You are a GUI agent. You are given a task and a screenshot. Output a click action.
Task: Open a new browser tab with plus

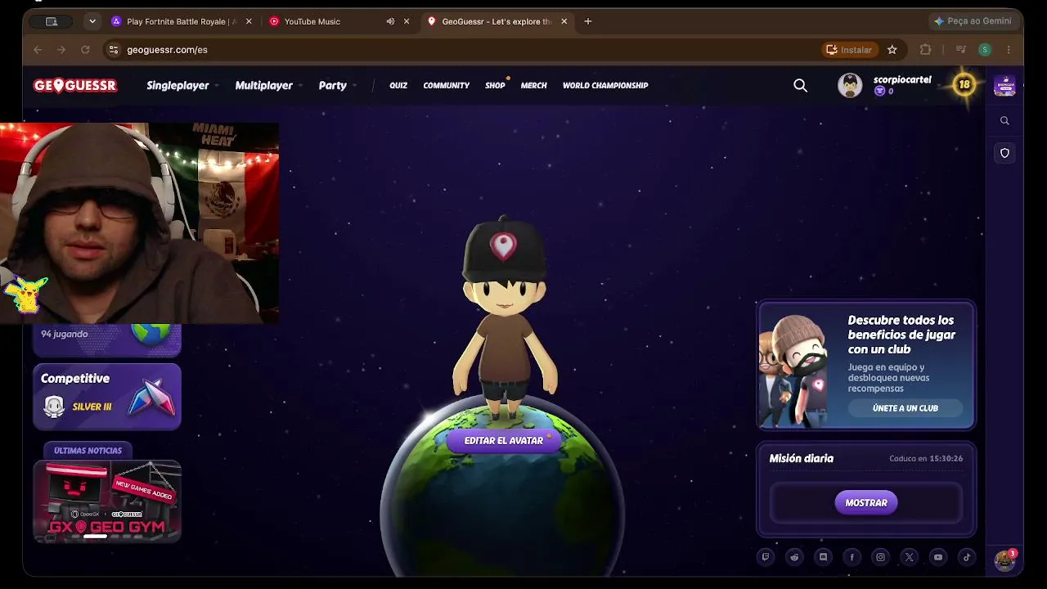pos(587,21)
